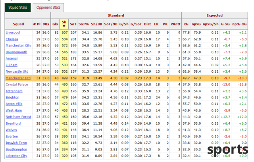Sort by the Gls column header
This screenshot has height=162, width=254.
(x=55, y=24)
